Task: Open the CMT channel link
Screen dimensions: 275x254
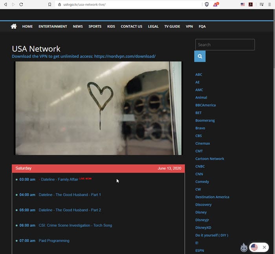Action: (199, 151)
